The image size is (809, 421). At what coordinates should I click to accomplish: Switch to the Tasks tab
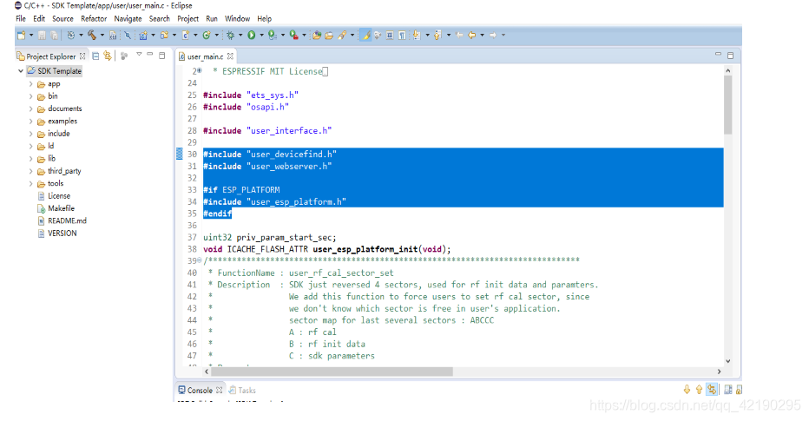(242, 390)
